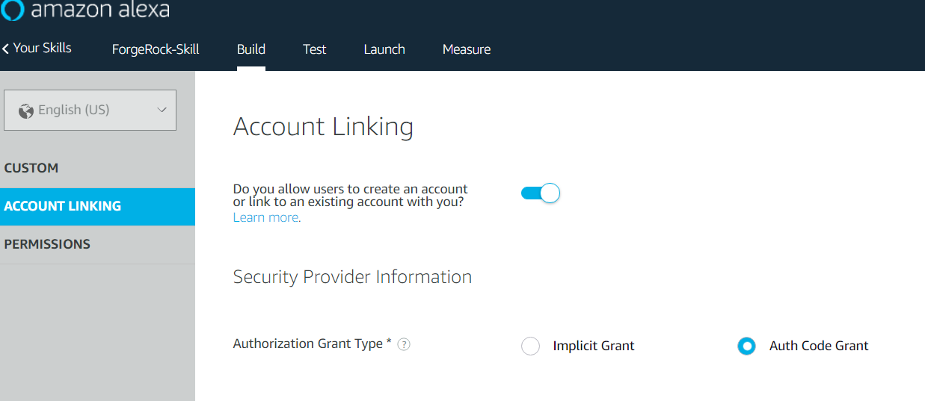Click the amazon alexa wordmark
Image resolution: width=925 pixels, height=401 pixels.
100,10
